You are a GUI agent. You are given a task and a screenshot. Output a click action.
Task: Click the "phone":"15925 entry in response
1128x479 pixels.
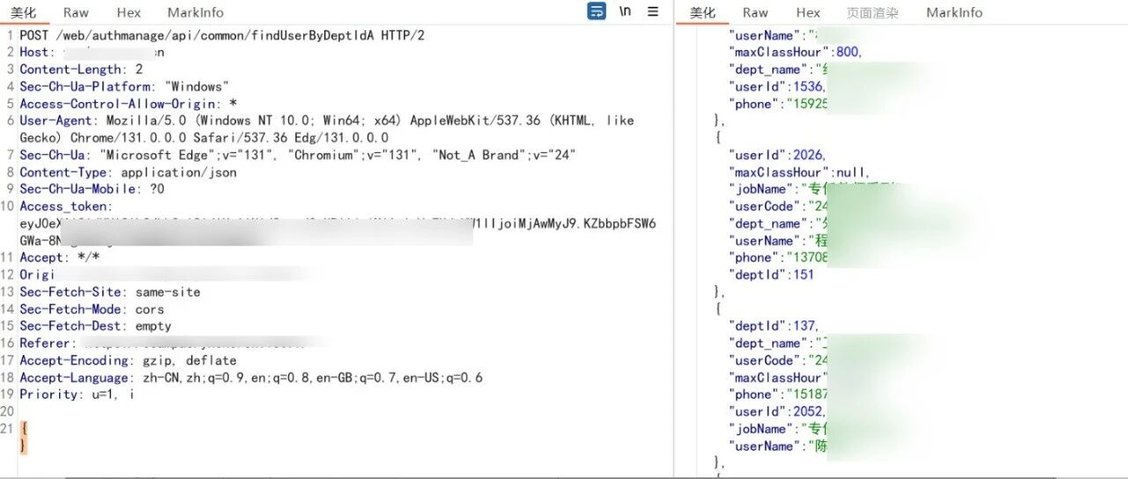pyautogui.click(x=779, y=104)
